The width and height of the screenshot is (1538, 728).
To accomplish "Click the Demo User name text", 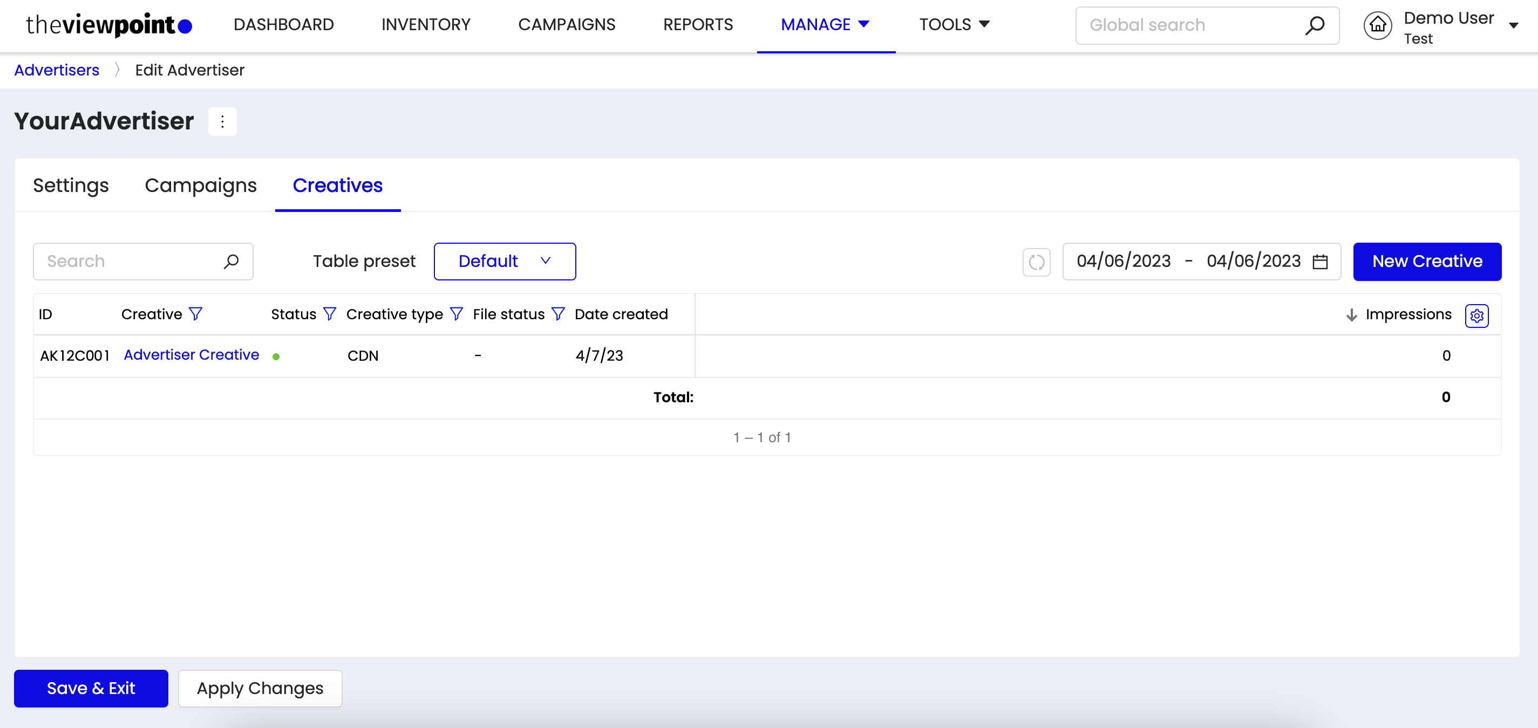I will (1449, 18).
